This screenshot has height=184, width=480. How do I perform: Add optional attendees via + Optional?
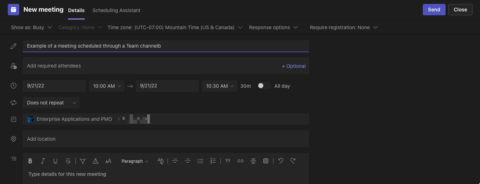tap(294, 66)
